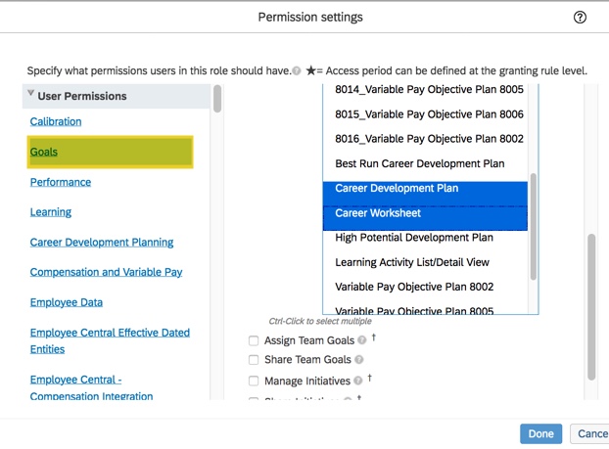Click the Cancel button
The width and height of the screenshot is (609, 449).
(591, 433)
